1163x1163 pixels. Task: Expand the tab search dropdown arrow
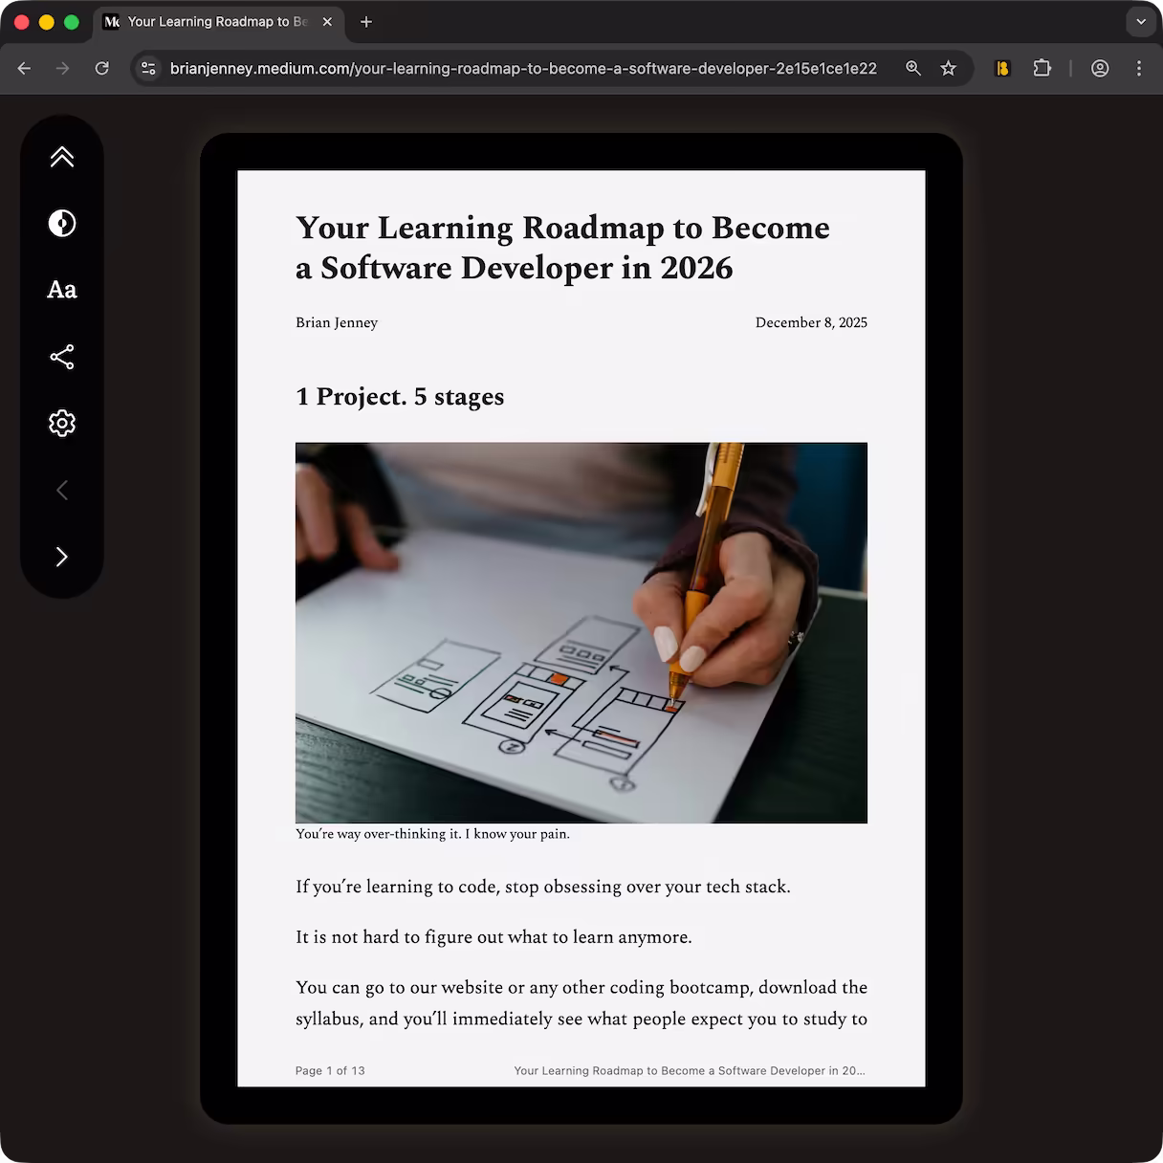point(1140,21)
